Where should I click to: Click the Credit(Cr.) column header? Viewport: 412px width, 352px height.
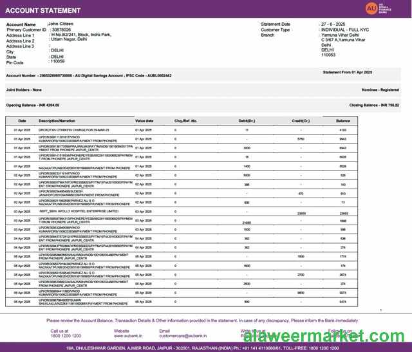pos(301,121)
